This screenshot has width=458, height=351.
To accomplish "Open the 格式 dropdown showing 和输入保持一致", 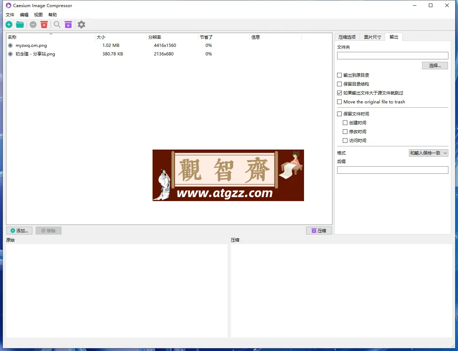I will pos(428,153).
